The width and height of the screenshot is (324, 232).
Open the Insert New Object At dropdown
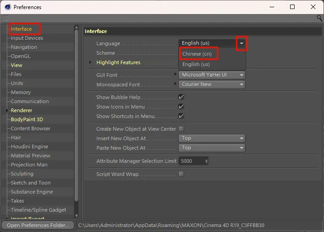(x=212, y=138)
